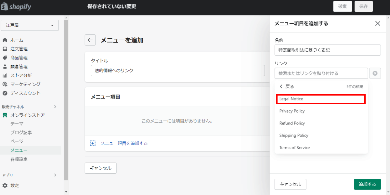Click キャンセル in the side panel
Screen dimensions: 390x195
click(290, 184)
